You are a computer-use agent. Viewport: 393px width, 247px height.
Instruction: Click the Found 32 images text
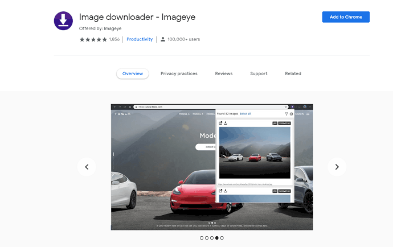point(228,114)
